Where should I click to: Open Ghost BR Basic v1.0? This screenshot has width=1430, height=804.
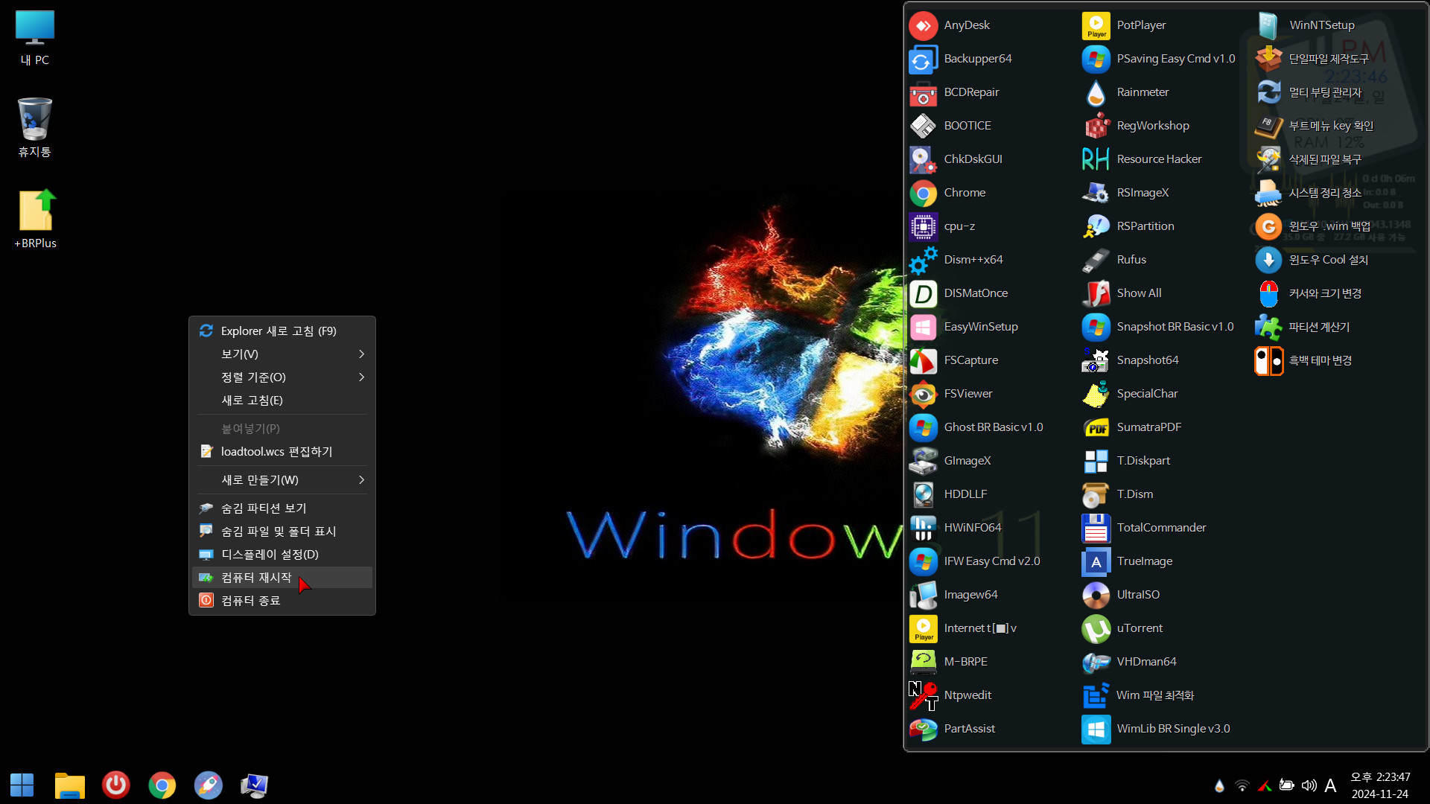976,427
